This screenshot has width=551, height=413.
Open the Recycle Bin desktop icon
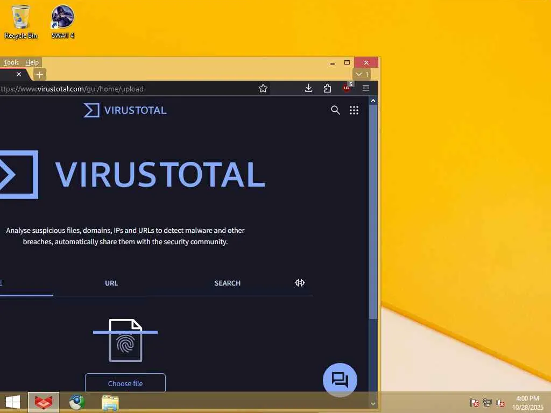click(21, 22)
